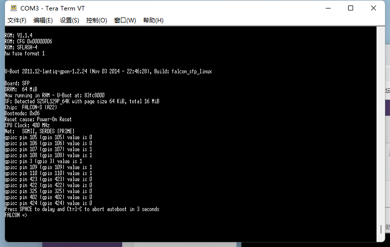Click the gpio pin 107 line
The width and height of the screenshot is (390, 247).
click(x=48, y=149)
